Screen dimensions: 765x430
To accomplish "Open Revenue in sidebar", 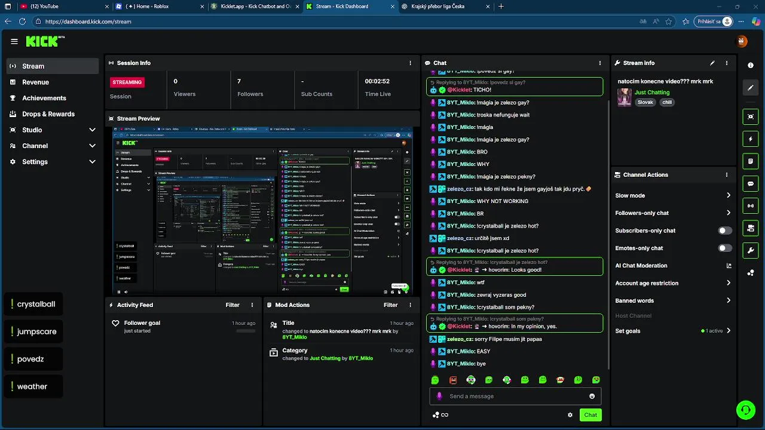I will click(x=53, y=82).
